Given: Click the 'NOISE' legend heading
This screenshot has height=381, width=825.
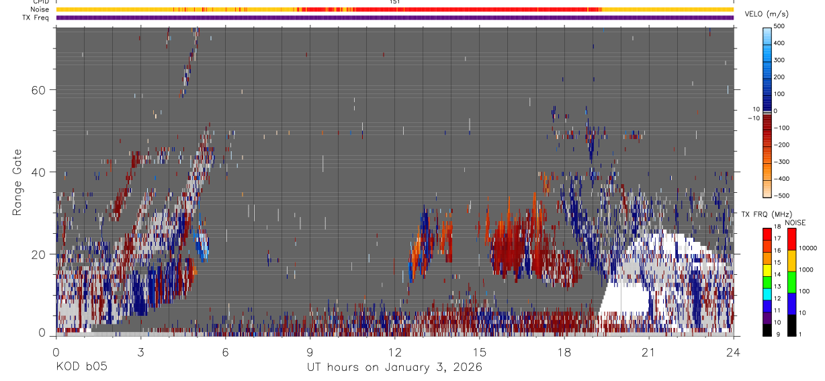Looking at the screenshot, I should point(795,223).
